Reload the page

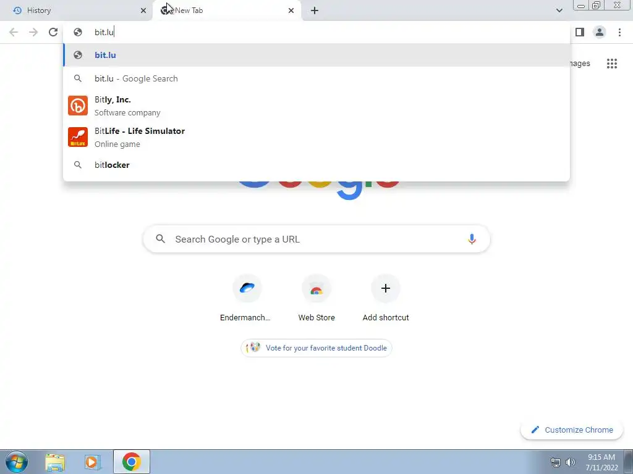coord(53,32)
